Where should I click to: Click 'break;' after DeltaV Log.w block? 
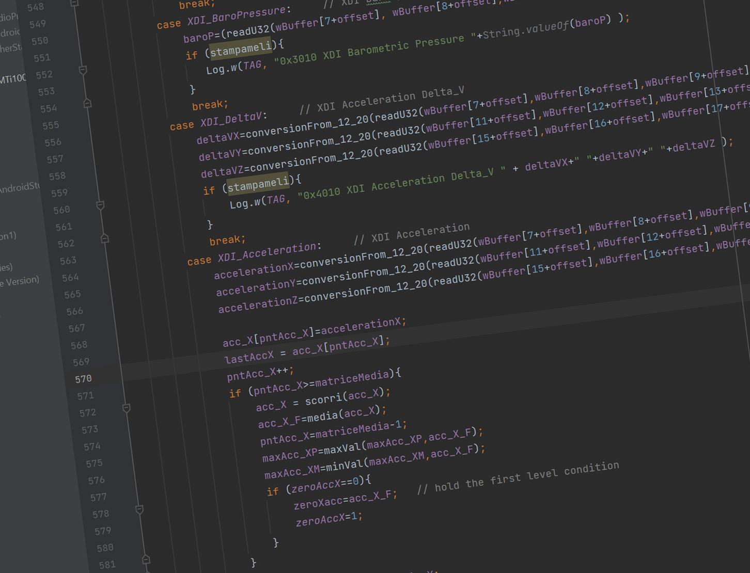click(228, 240)
